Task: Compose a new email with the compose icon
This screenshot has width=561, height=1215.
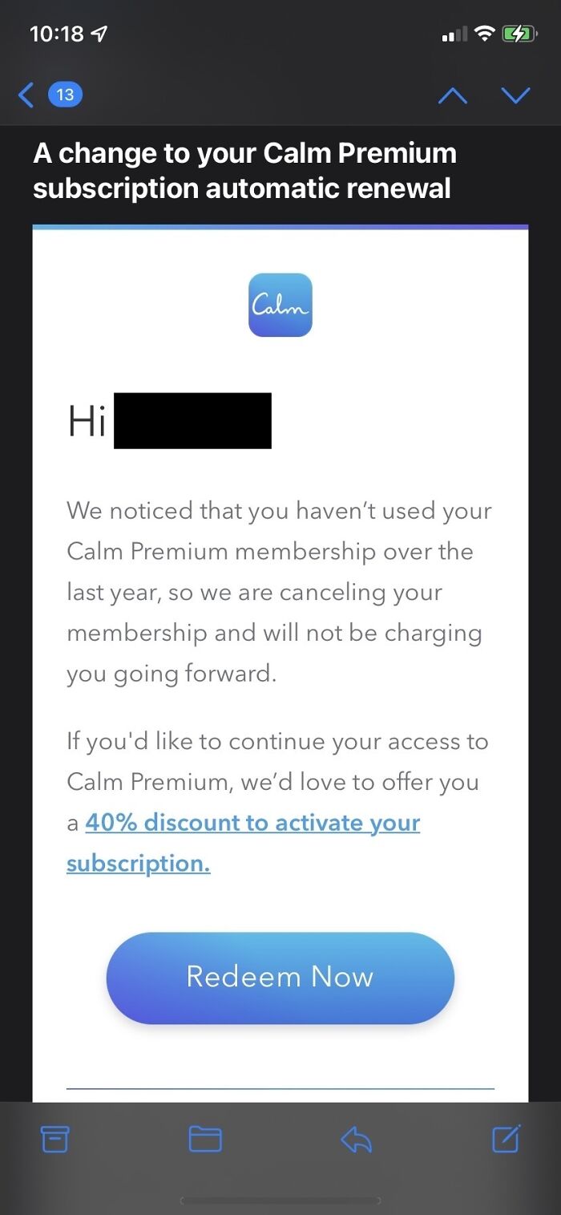Action: coord(507,1139)
